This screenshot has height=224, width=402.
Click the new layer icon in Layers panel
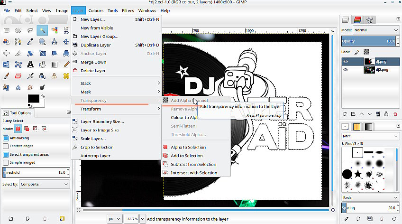[344, 113]
